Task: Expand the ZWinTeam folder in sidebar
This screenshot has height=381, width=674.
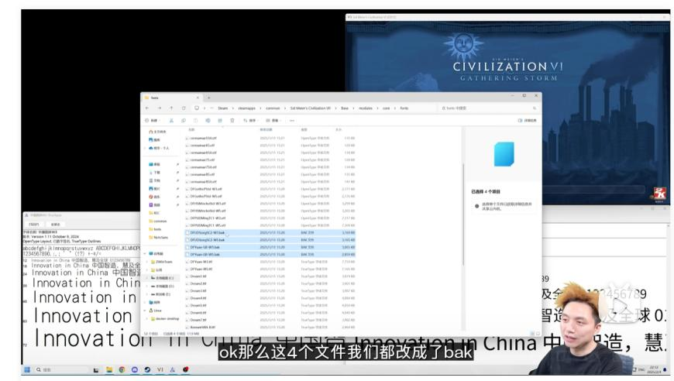Action: [148, 262]
